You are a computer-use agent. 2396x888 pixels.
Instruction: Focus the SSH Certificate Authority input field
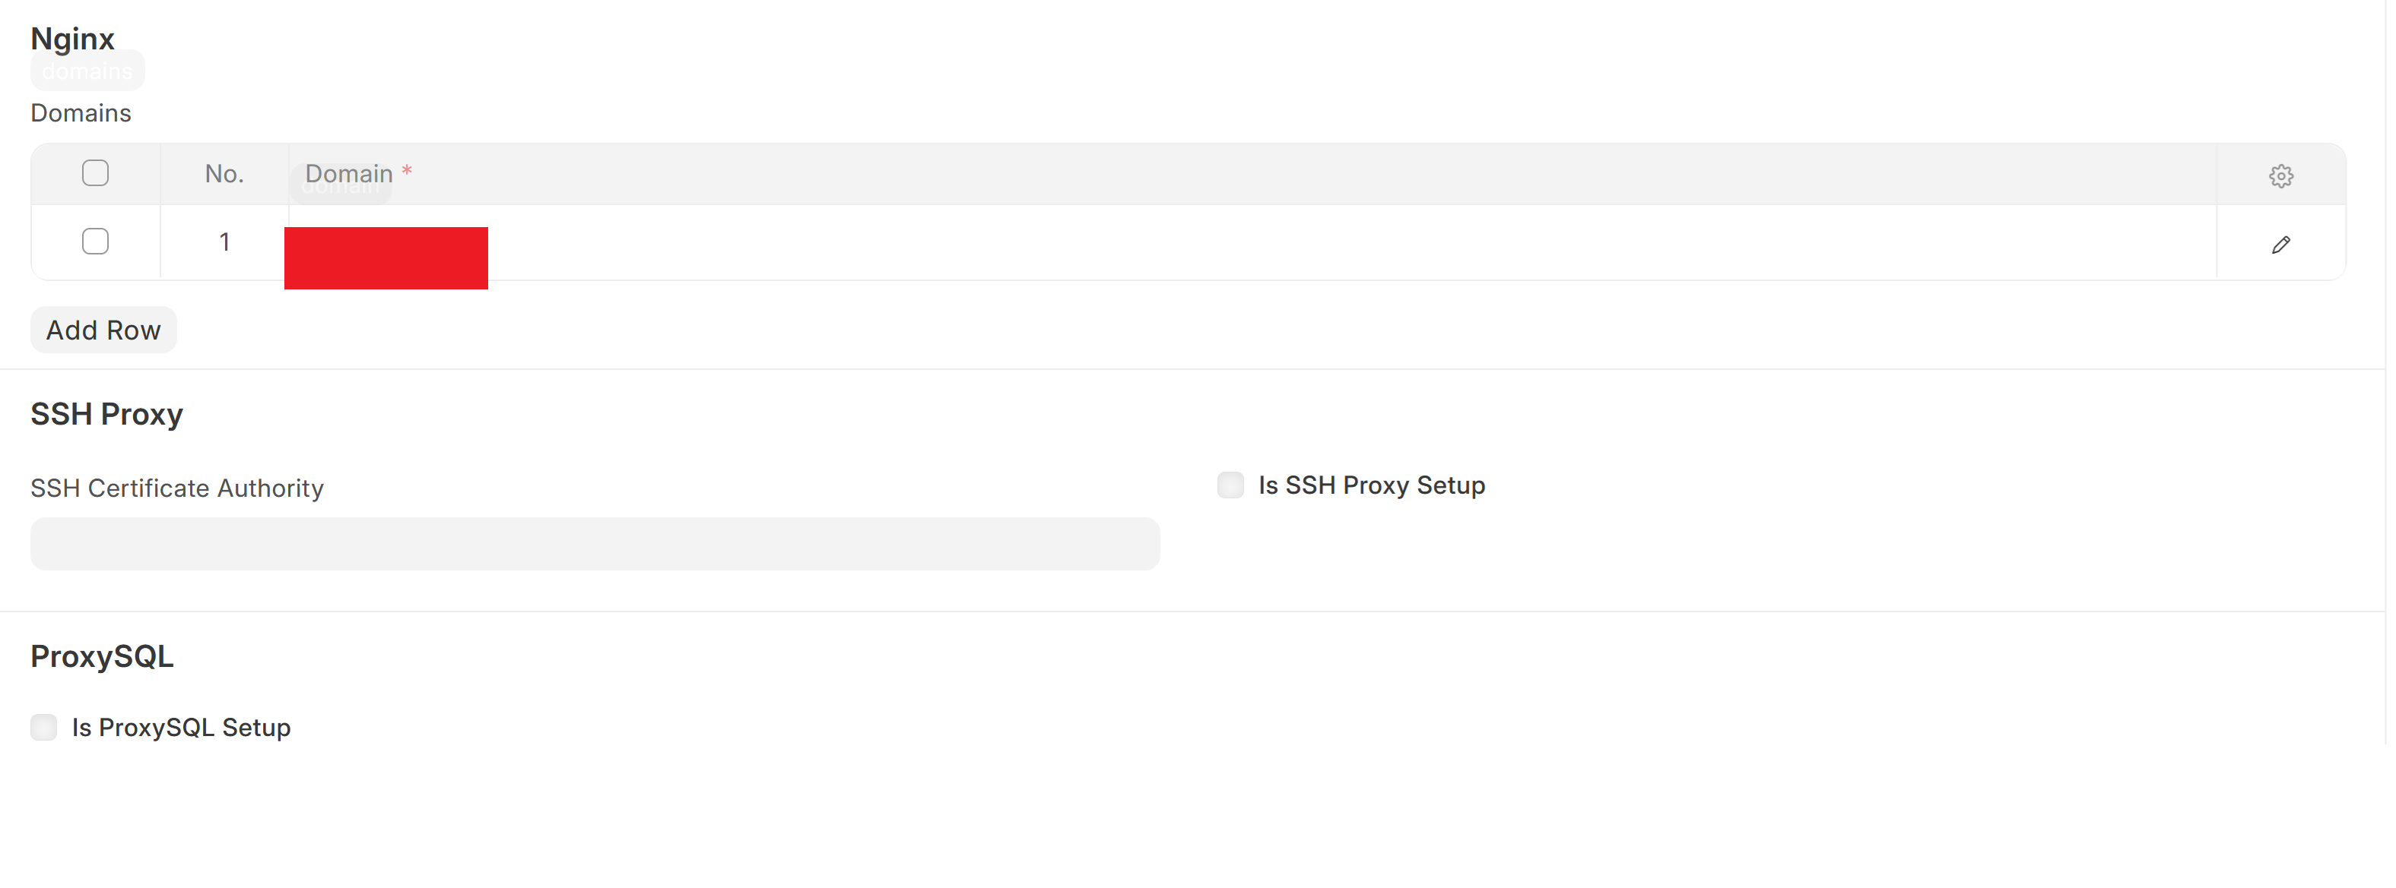[595, 543]
